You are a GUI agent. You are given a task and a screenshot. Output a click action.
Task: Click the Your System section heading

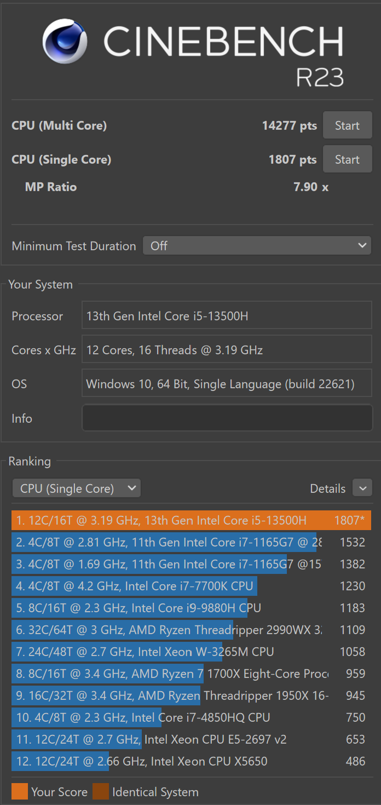click(x=41, y=285)
